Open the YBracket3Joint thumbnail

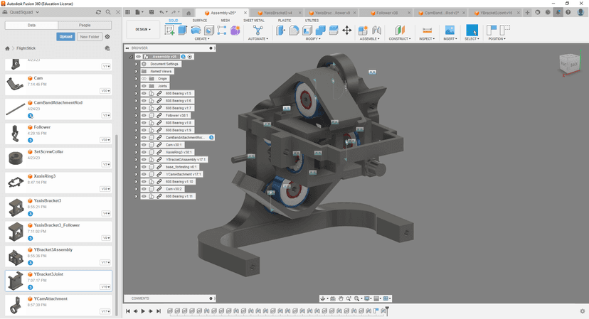pyautogui.click(x=16, y=280)
